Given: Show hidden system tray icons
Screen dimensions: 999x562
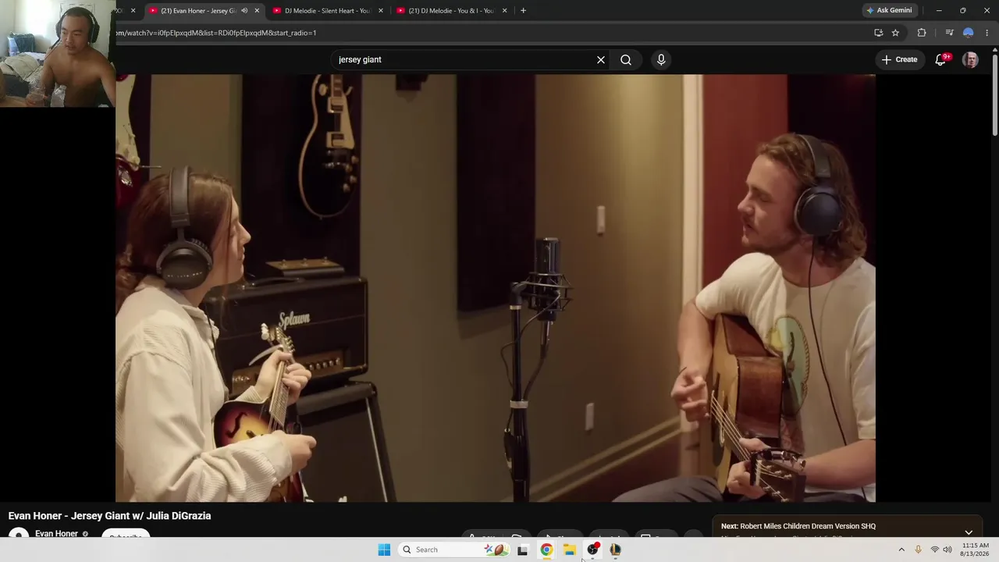Looking at the screenshot, I should [x=901, y=550].
